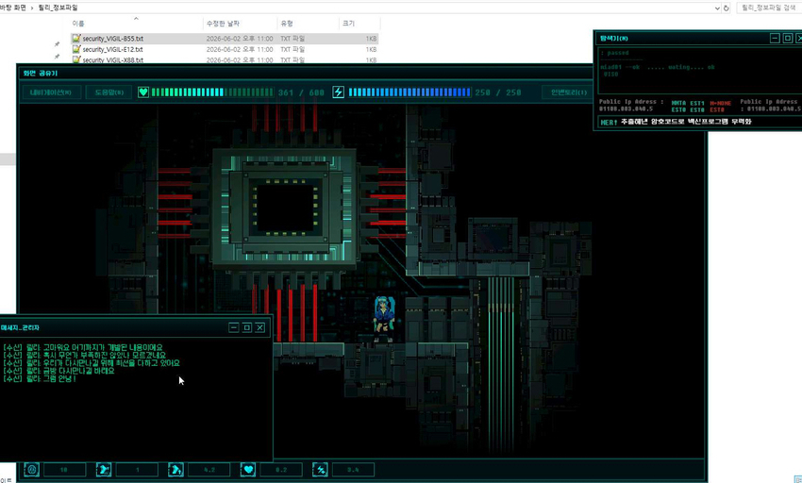
Task: Click the energy readout 250 / 250
Action: (498, 92)
